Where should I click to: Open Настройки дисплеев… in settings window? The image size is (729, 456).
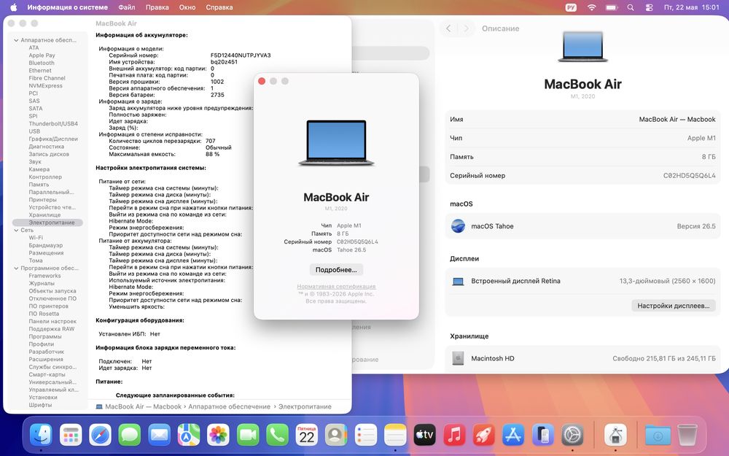click(673, 306)
